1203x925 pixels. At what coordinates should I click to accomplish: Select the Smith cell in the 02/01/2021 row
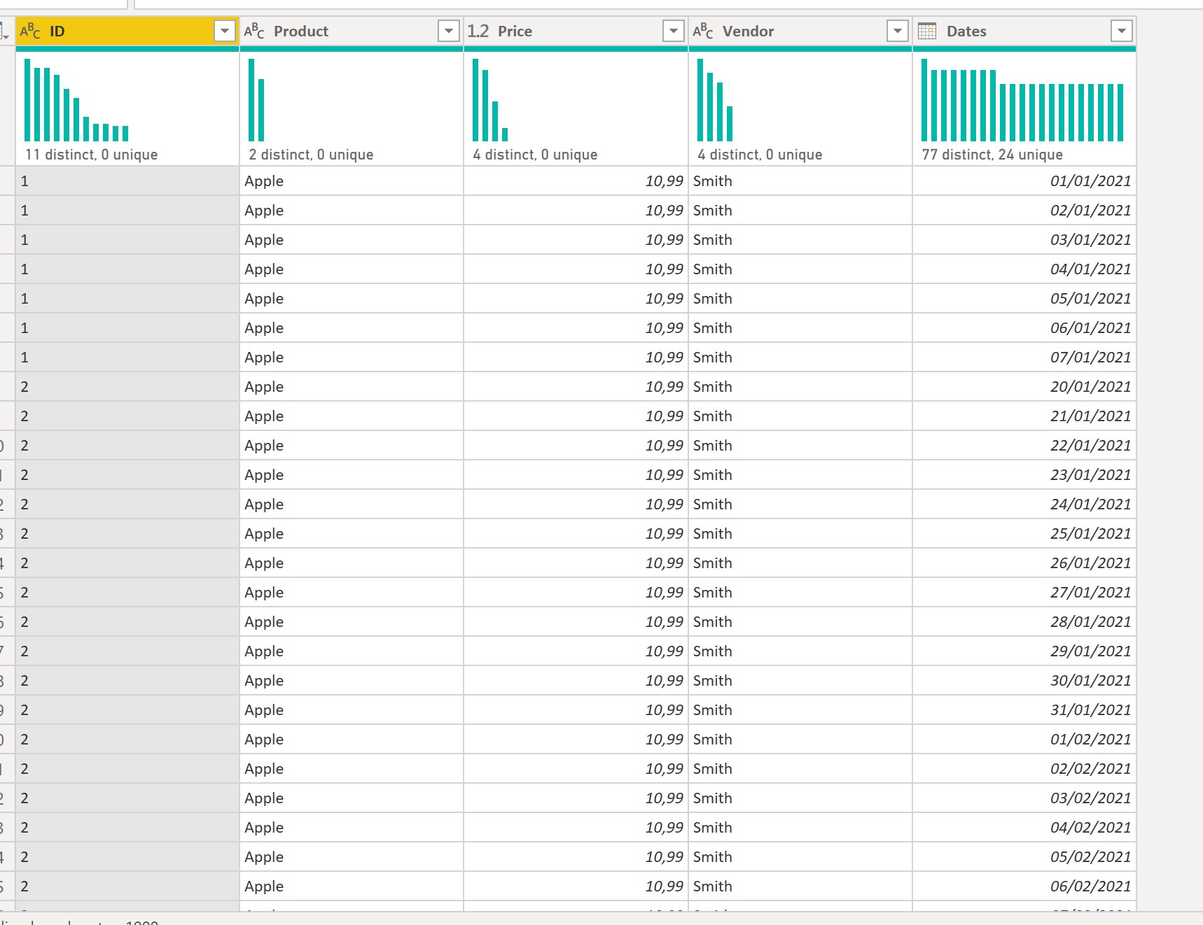[800, 211]
